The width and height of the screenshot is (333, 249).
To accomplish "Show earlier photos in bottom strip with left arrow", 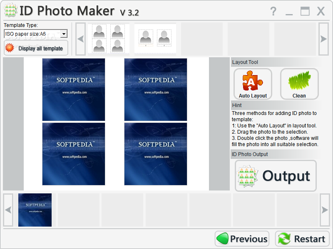I will click(8, 210).
